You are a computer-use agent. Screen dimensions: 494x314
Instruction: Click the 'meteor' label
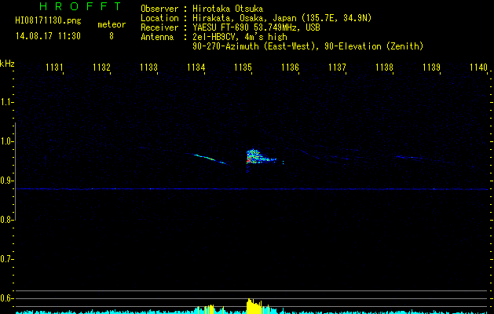[x=112, y=24]
